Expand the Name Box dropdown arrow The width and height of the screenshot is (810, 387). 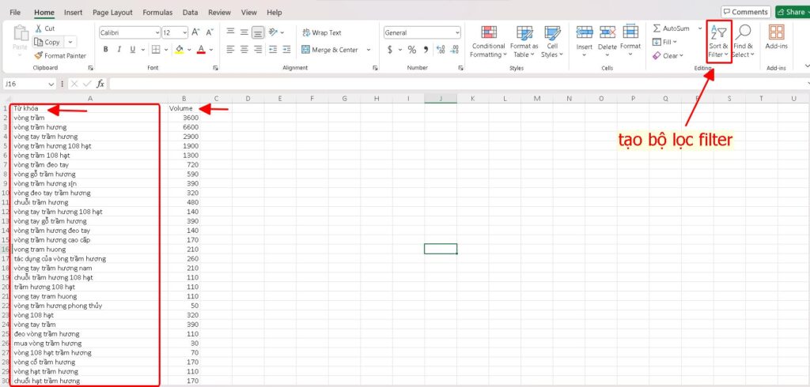(51, 84)
